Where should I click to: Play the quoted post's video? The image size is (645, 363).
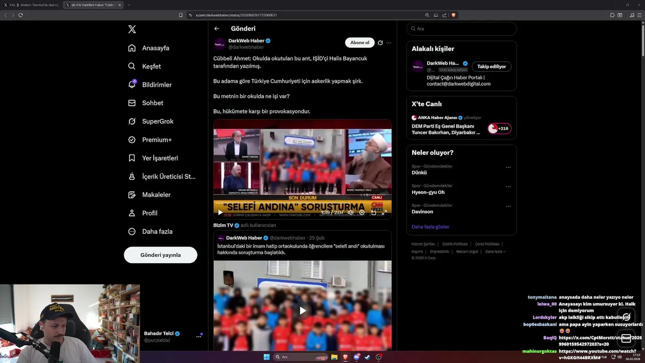(302, 311)
